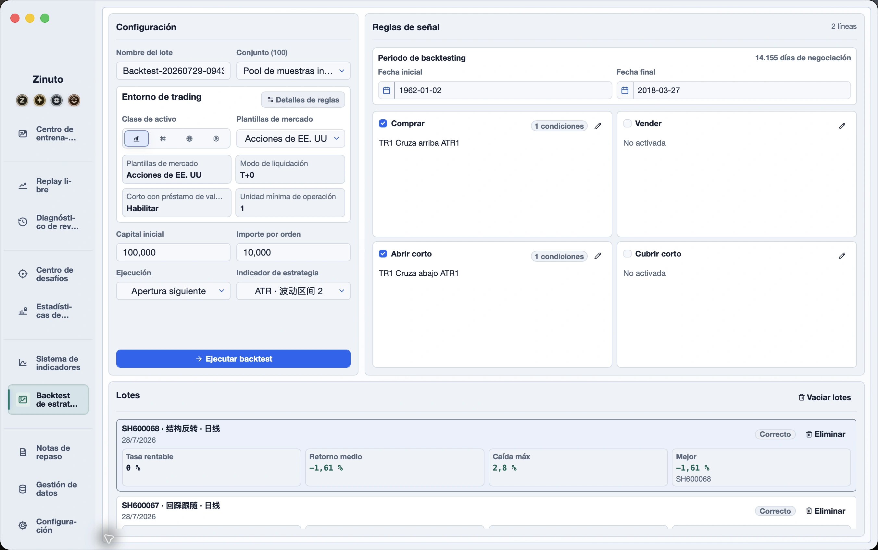Screen dimensions: 878x550
Task: Open Gestión de datos page
Action: click(48, 489)
